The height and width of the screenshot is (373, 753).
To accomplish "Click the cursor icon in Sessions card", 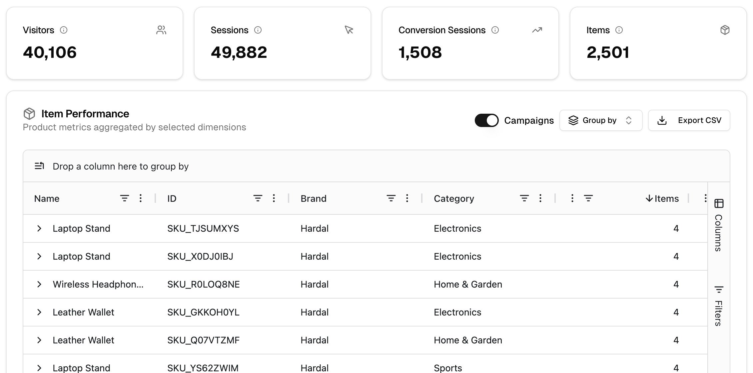I will [349, 30].
